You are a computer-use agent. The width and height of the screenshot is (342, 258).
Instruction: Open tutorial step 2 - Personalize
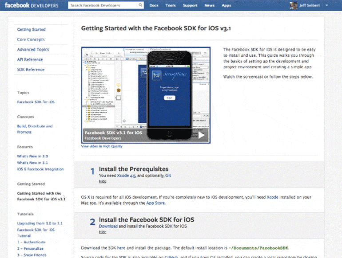click(30, 249)
